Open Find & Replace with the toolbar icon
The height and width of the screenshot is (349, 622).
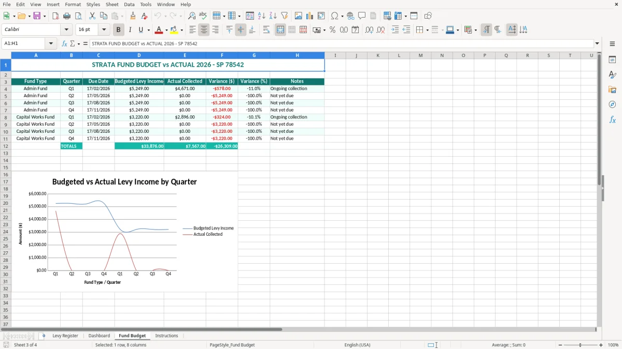[192, 16]
